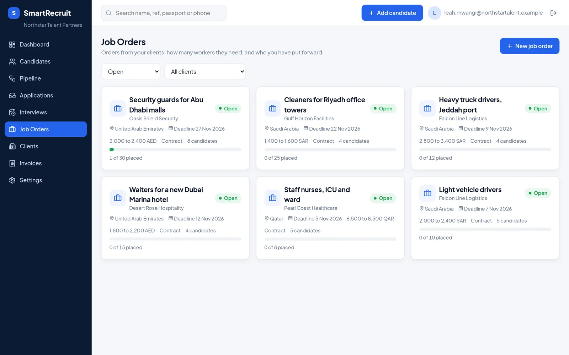Click the SmartRecruit logo icon
The height and width of the screenshot is (355, 569).
[14, 13]
